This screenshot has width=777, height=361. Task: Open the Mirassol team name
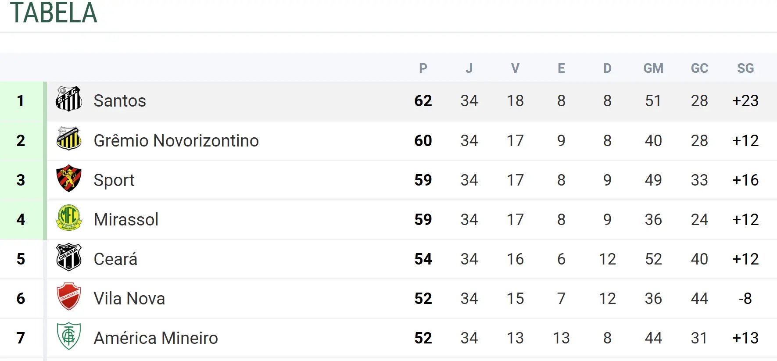point(126,220)
